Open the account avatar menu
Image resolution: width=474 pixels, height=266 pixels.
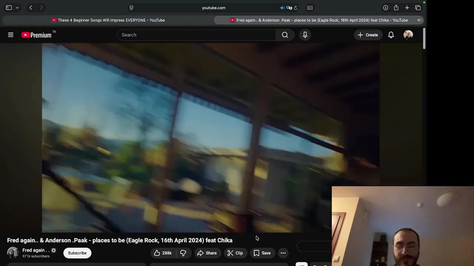coord(408,35)
